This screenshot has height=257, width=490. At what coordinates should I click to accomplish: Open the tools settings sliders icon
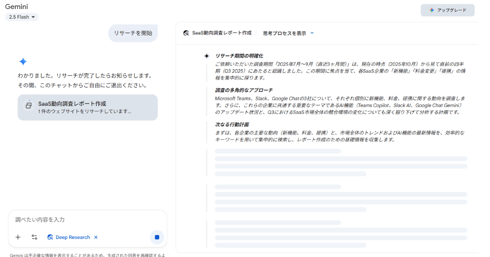pos(35,237)
